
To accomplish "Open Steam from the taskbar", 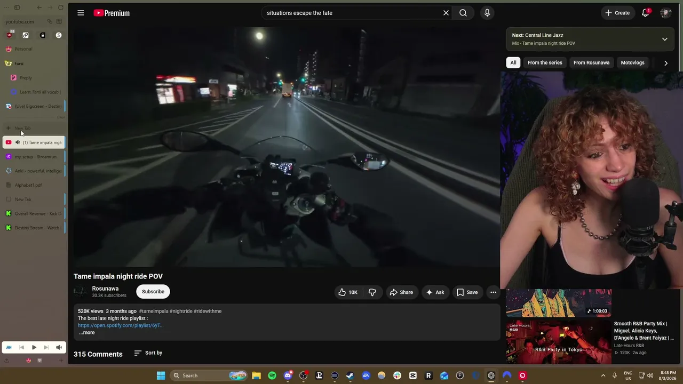I will pyautogui.click(x=350, y=375).
